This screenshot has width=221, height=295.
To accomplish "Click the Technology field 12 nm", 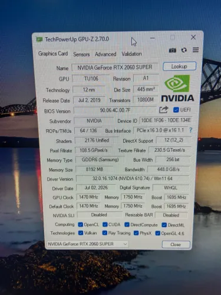I will (89, 90).
